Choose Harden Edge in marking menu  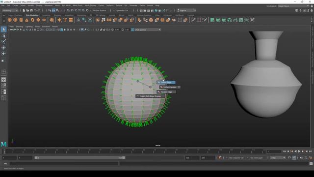pyautogui.click(x=166, y=92)
